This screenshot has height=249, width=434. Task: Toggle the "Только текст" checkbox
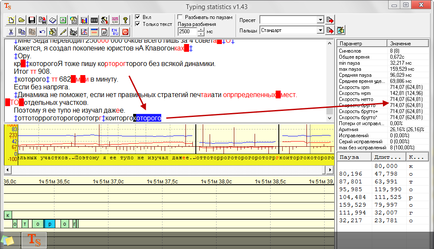tap(137, 24)
